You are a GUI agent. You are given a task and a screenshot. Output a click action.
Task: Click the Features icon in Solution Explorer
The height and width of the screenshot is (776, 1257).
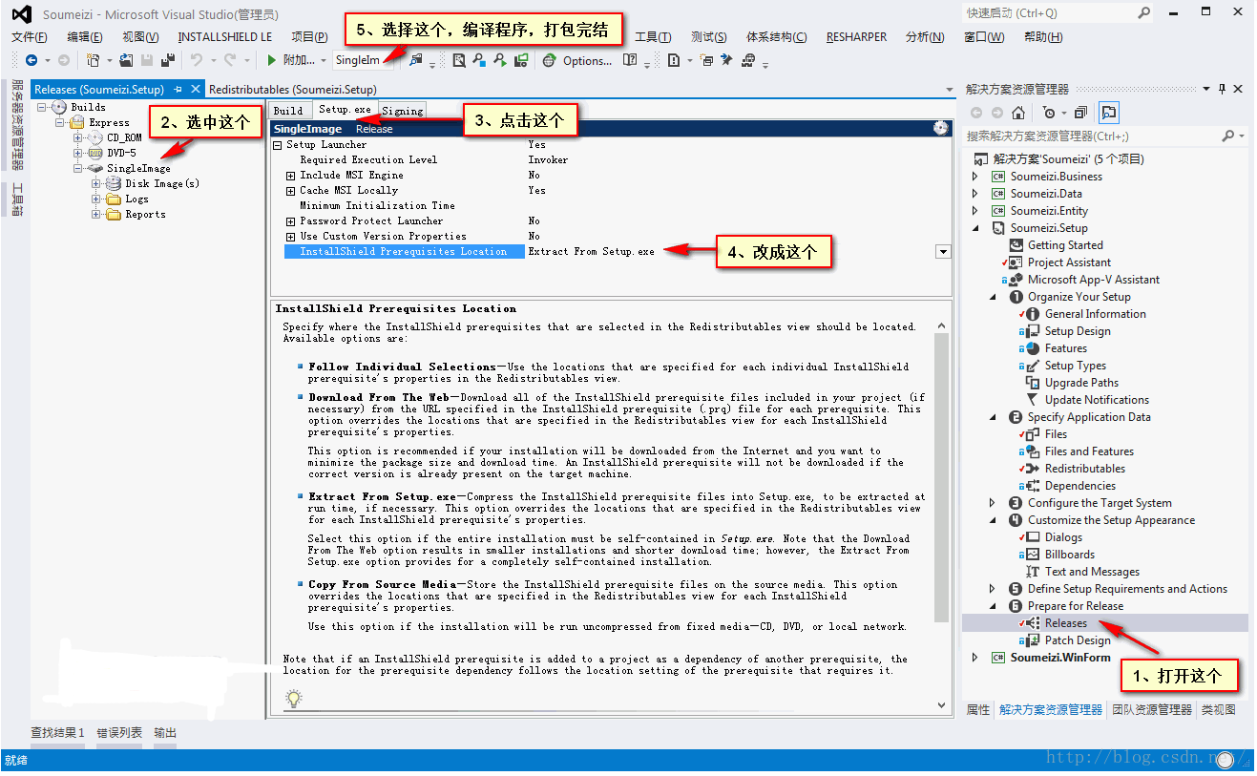1032,348
